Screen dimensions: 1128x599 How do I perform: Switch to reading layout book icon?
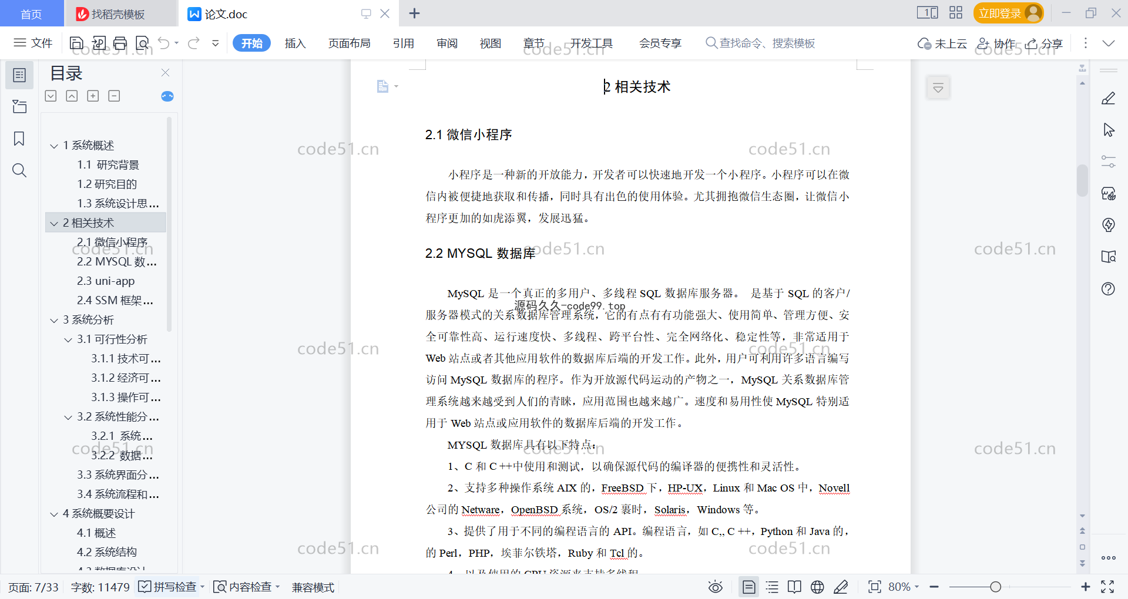[x=794, y=587]
